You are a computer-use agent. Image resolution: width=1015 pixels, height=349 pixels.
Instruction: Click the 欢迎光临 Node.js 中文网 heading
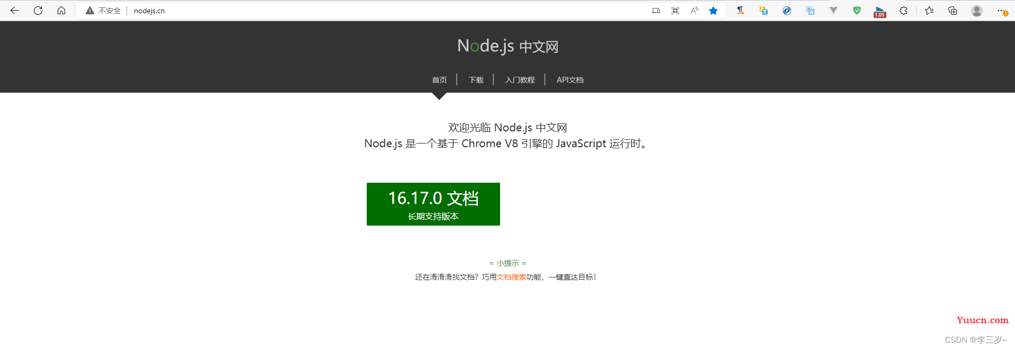507,128
